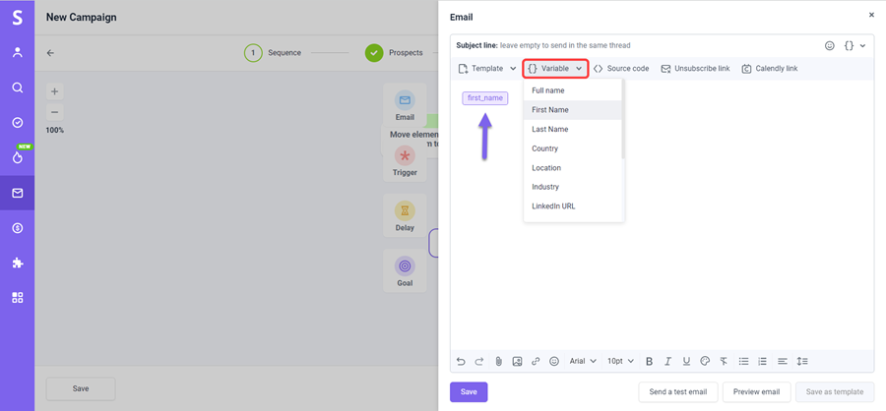Insert emoji in subject line
Viewport: 886px width, 411px height.
[830, 45]
